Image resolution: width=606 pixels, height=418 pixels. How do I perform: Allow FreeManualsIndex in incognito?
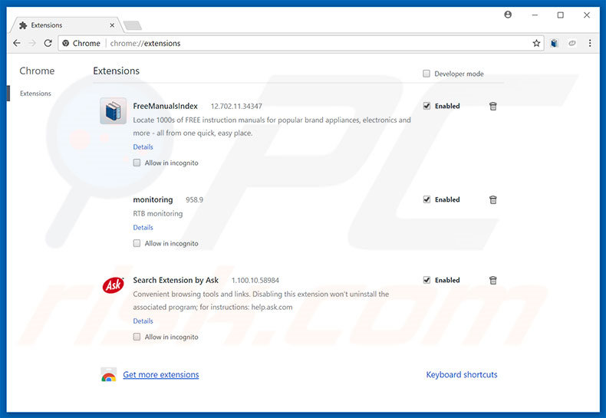tap(137, 163)
